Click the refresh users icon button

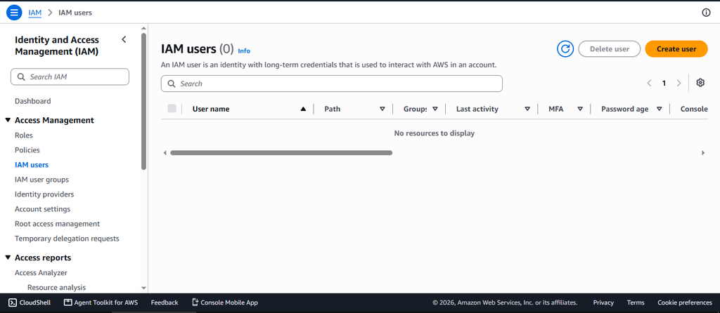[x=565, y=49]
